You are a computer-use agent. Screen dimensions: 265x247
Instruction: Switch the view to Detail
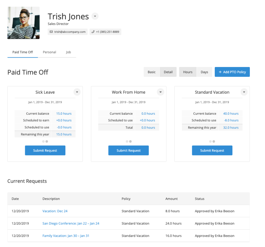coord(168,72)
